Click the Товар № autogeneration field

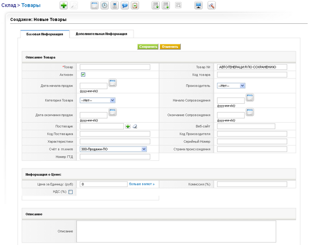(x=252, y=67)
